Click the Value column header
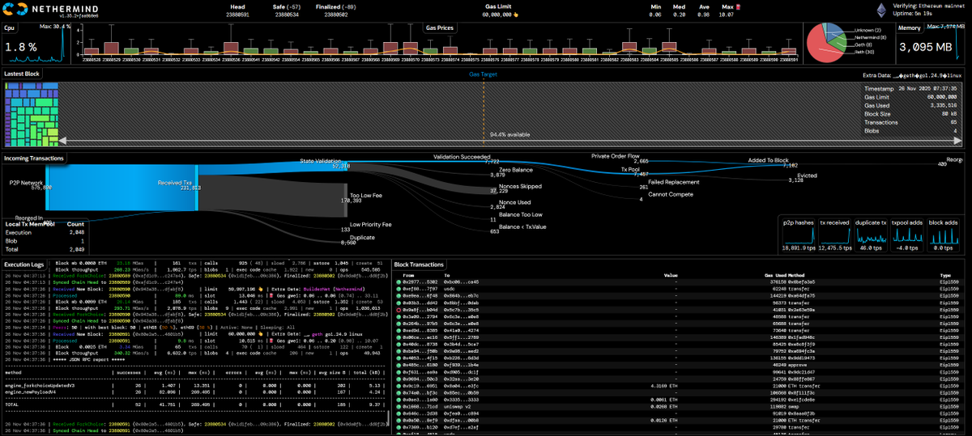The image size is (972, 436). (x=671, y=275)
